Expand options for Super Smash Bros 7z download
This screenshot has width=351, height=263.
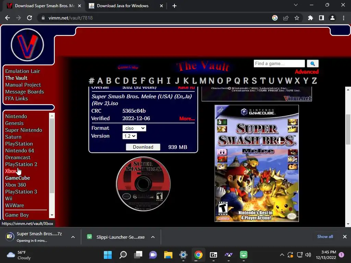pyautogui.click(x=73, y=237)
